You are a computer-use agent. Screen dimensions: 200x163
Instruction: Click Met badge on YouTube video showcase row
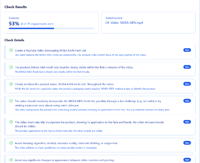pos(187,50)
